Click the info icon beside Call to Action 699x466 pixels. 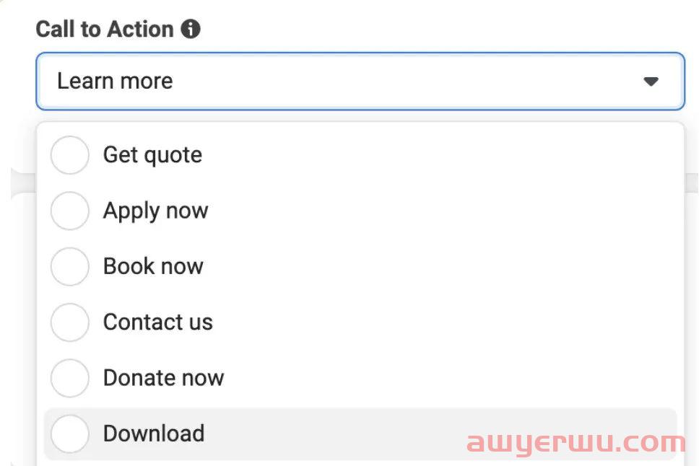pyautogui.click(x=191, y=30)
